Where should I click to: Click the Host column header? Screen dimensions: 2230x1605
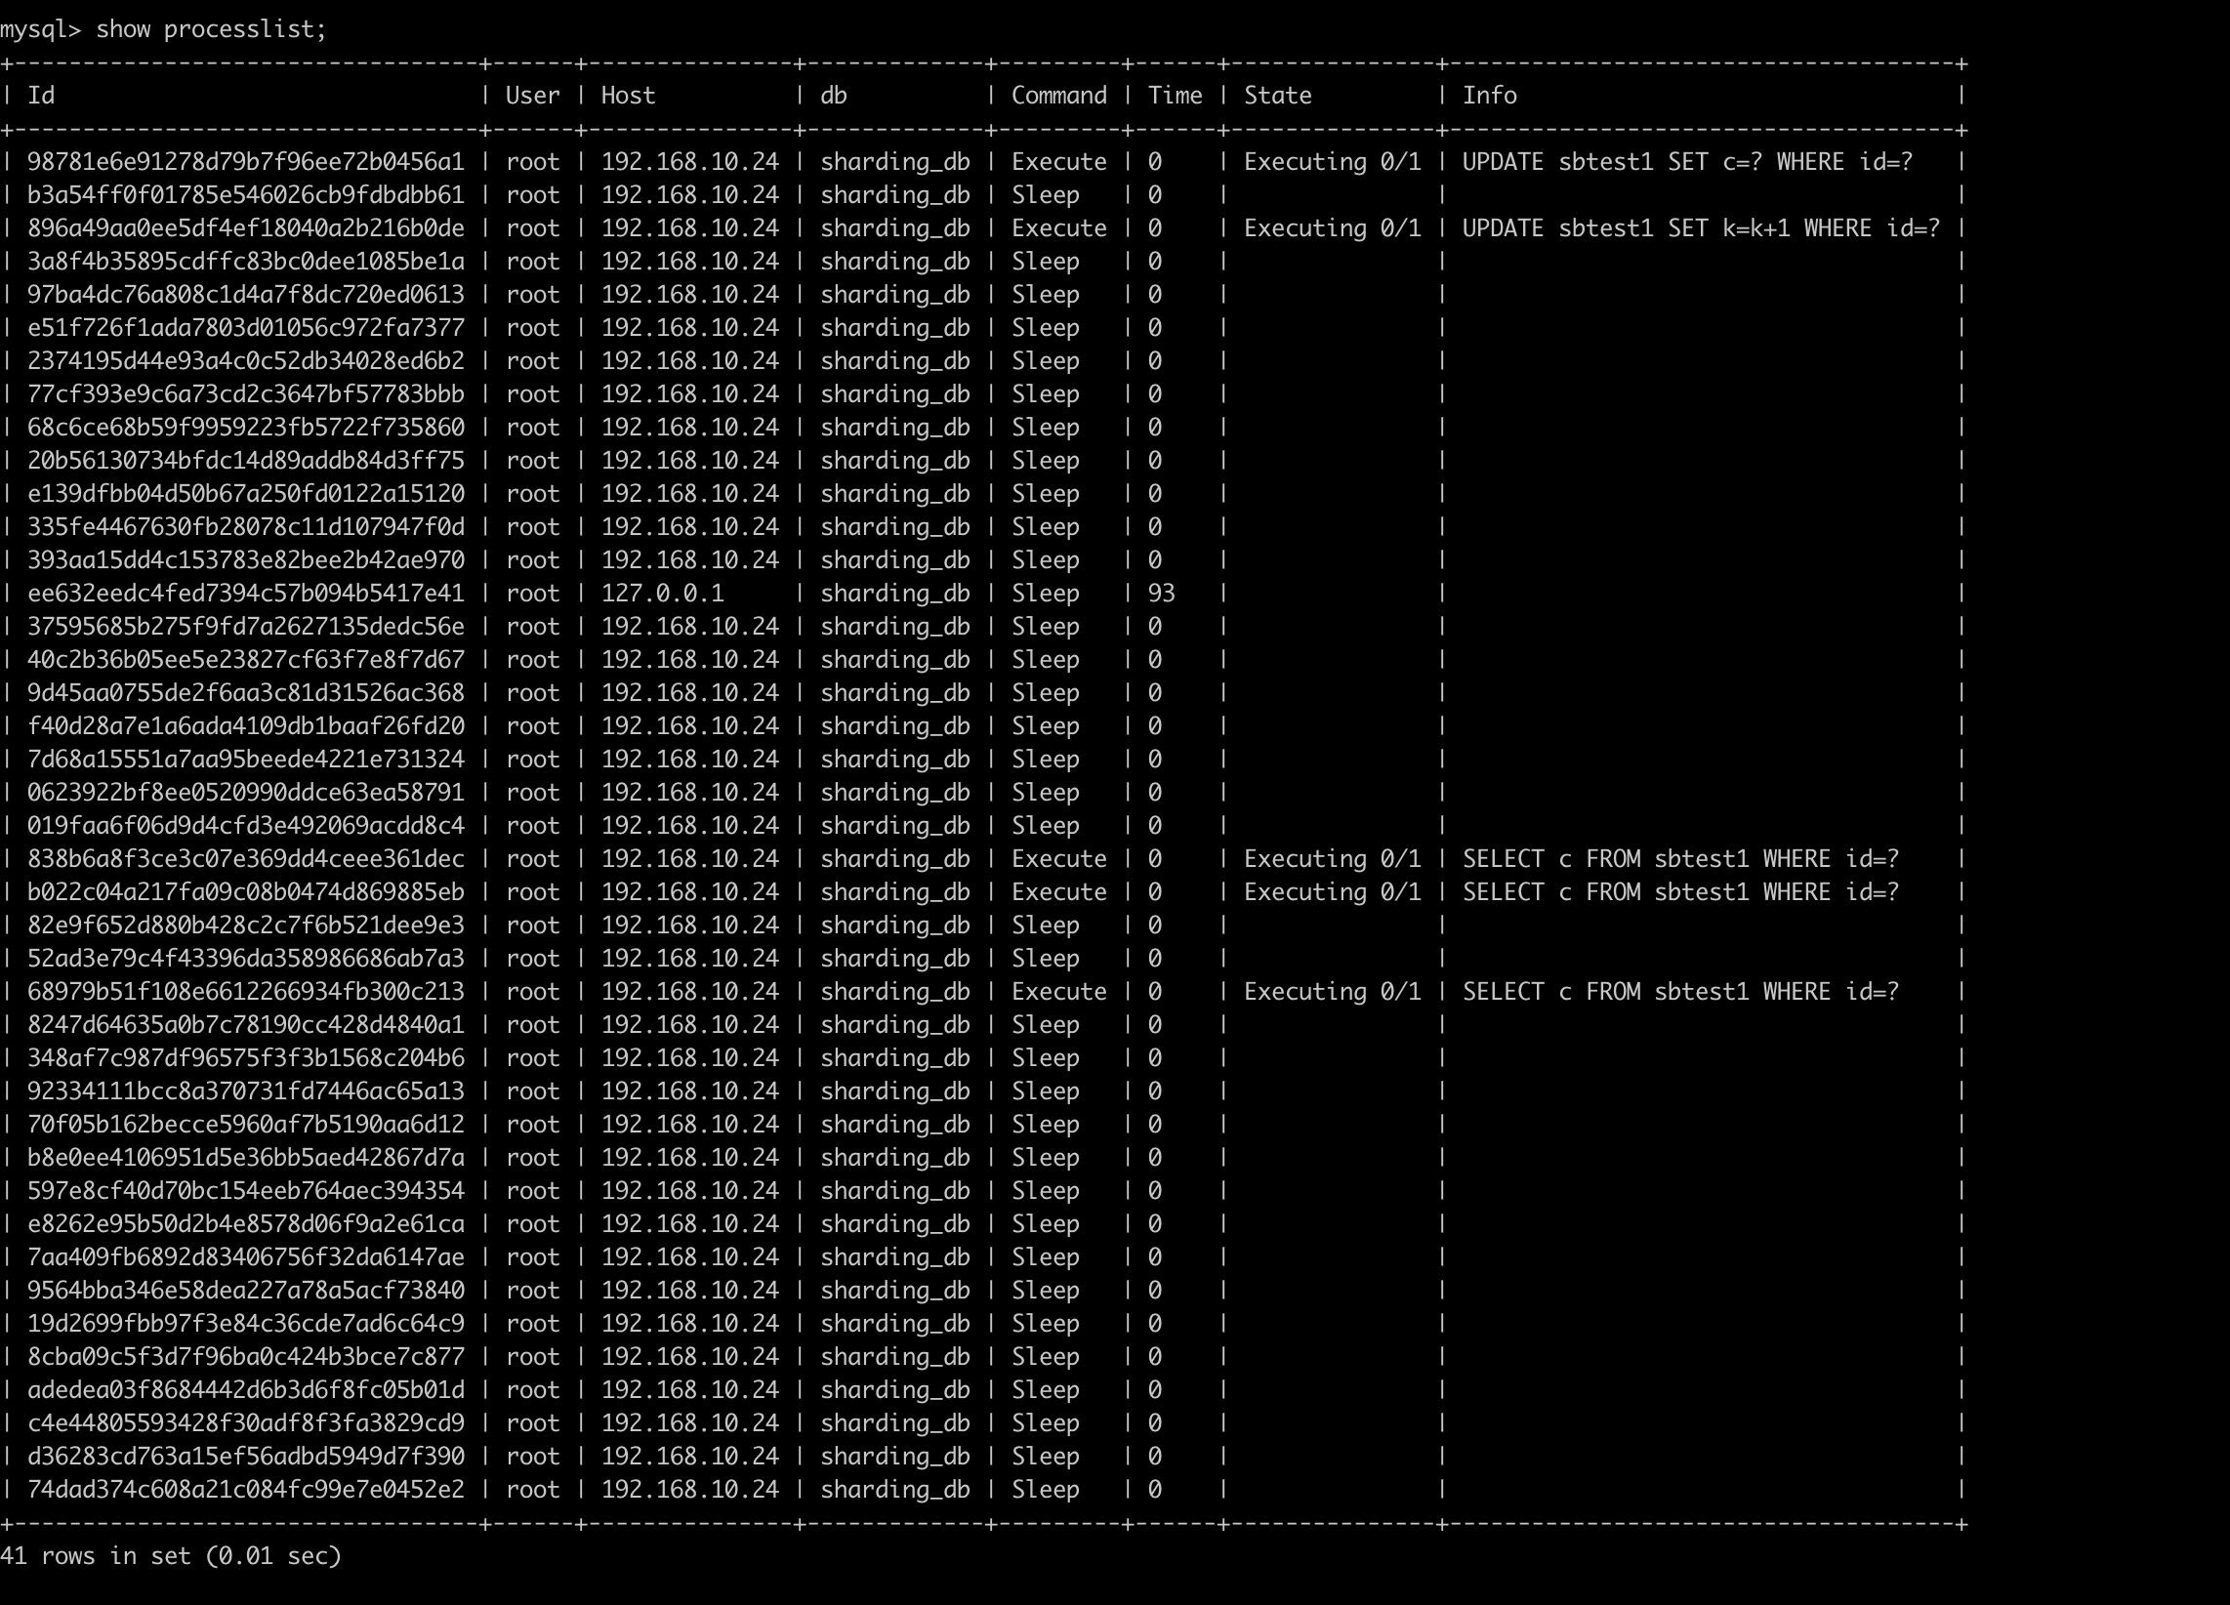click(x=628, y=96)
